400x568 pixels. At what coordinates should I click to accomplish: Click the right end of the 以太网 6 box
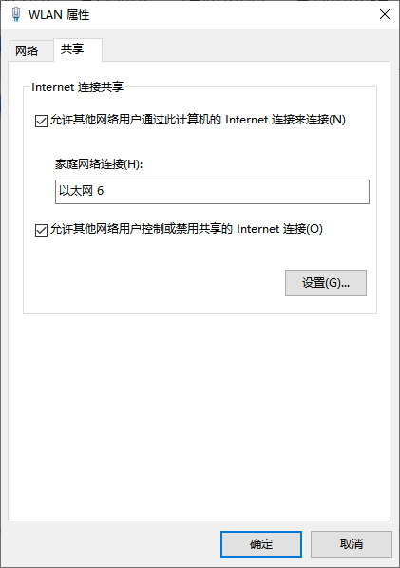point(359,192)
